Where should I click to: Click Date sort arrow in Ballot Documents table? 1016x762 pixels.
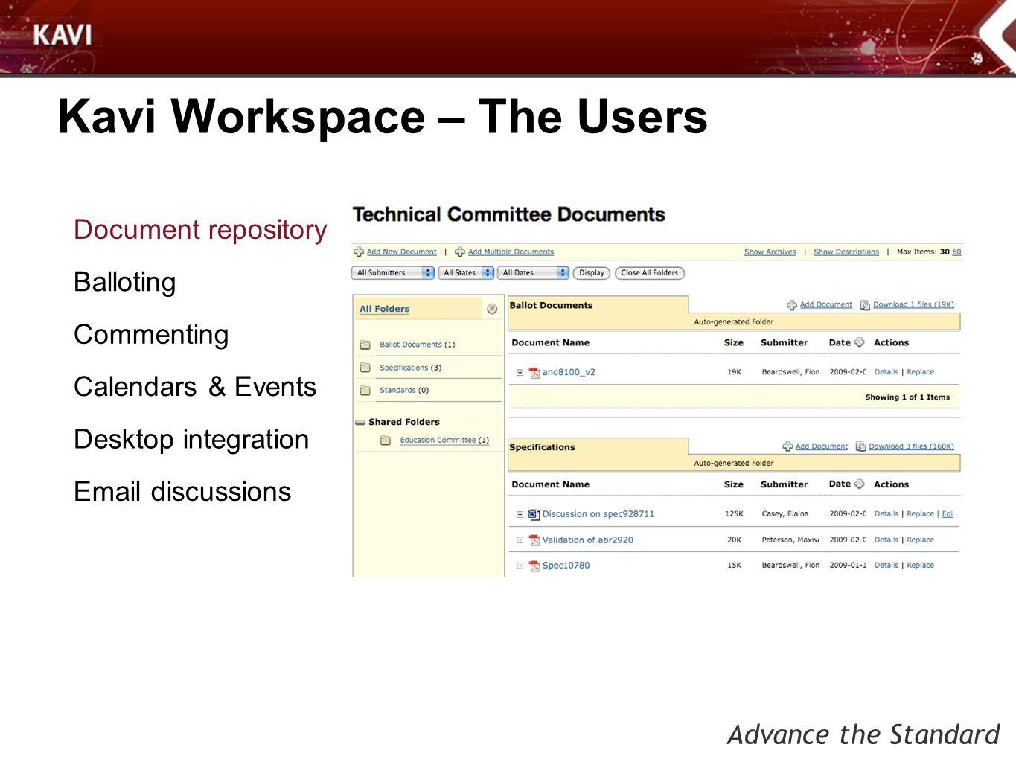point(860,342)
